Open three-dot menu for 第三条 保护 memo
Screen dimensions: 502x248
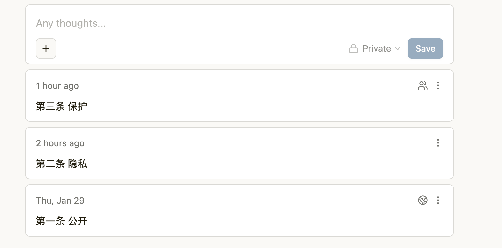pyautogui.click(x=438, y=85)
